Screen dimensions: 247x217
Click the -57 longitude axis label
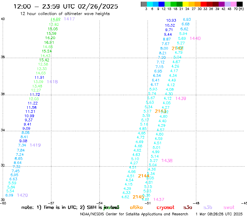(51, 203)
